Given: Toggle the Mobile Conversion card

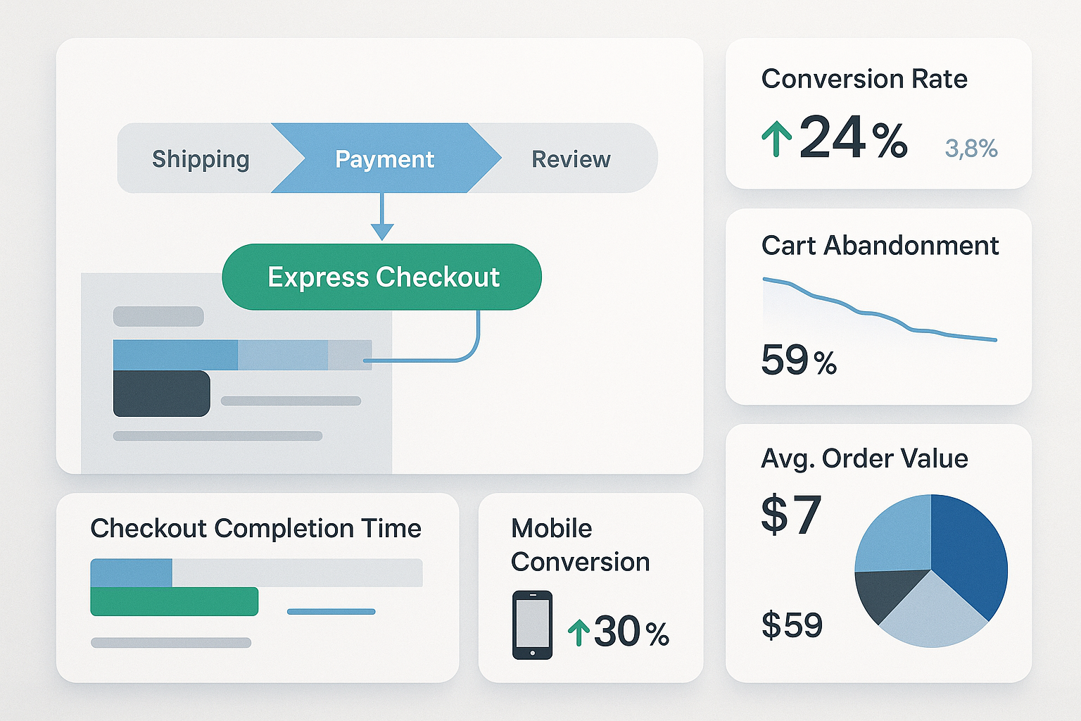Looking at the screenshot, I should tap(592, 589).
